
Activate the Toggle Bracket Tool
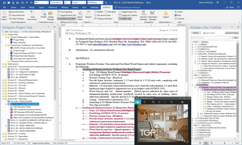[x=67, y=15]
